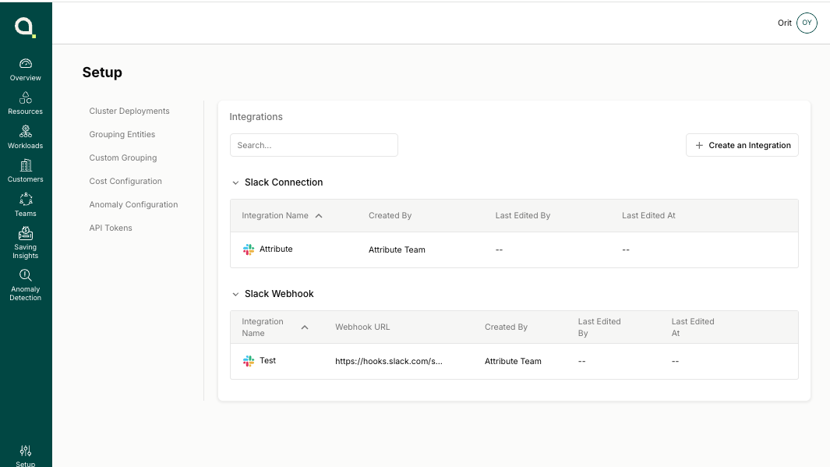Click the Webhook URL column header
Screen dimensions: 830x467
click(x=362, y=327)
